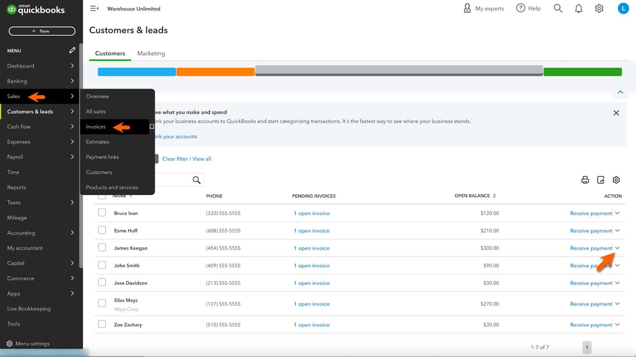Expand the Banking menu chevron
636x357 pixels.
coord(72,81)
